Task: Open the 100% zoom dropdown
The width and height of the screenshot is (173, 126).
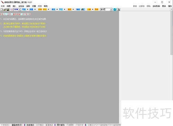Action: [20, 9]
